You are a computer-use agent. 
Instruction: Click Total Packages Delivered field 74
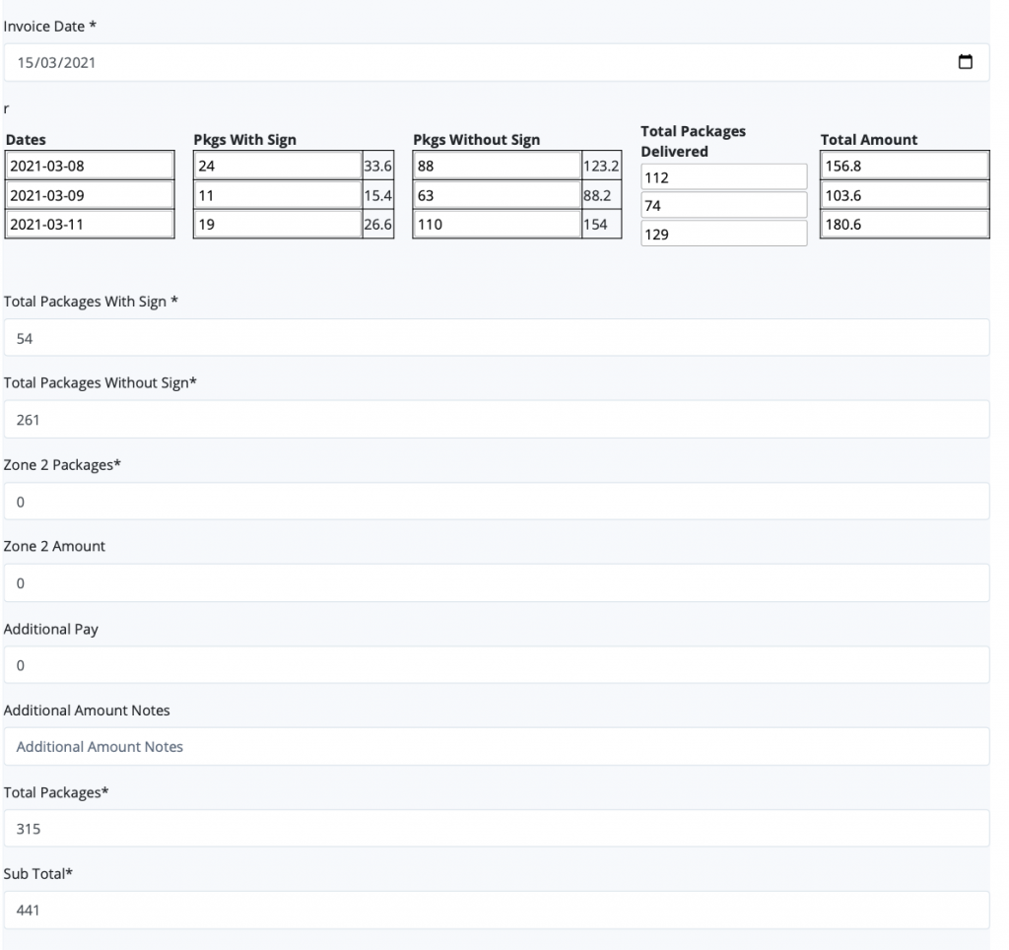[x=724, y=205]
